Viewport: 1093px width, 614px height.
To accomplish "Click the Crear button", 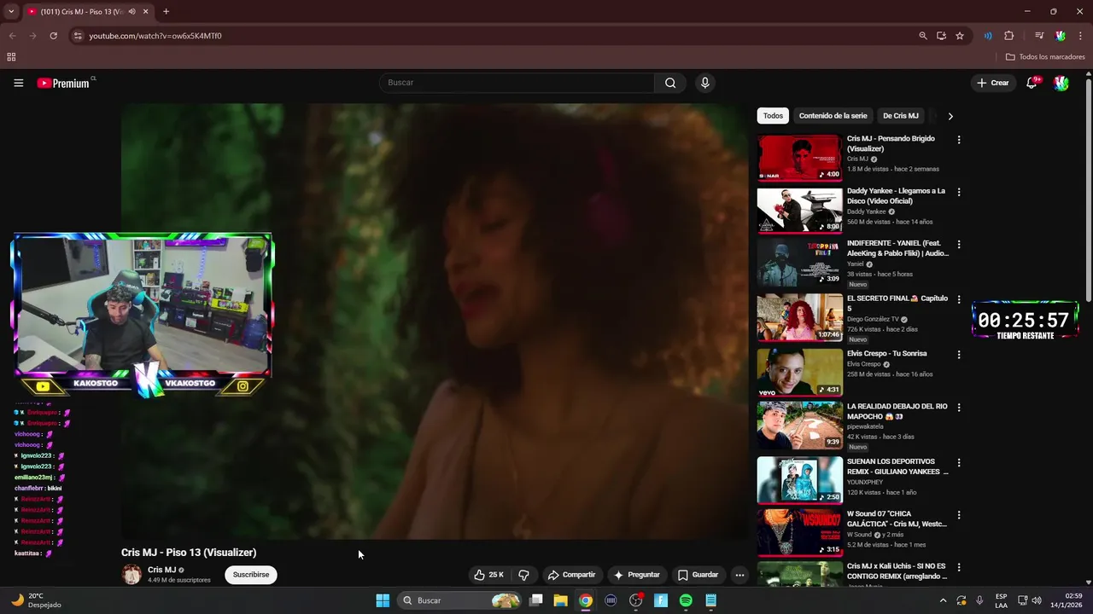I will point(993,83).
